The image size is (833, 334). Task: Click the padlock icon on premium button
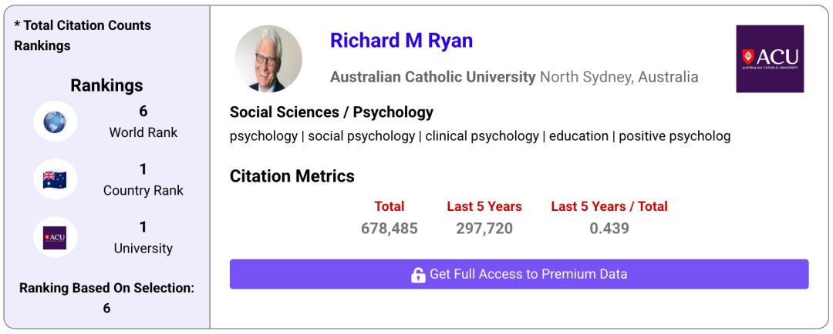point(418,275)
